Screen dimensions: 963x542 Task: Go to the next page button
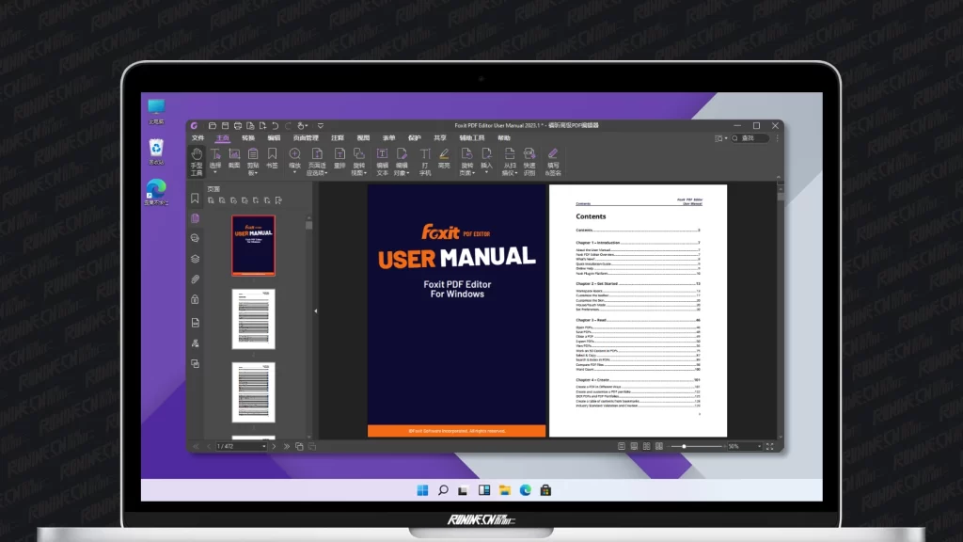pos(273,446)
